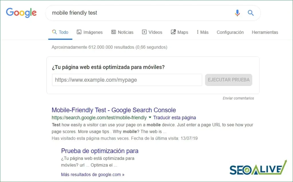Open the Mobile-Friendly Test result link
Viewport: 293px width, 182px height.
(113, 110)
